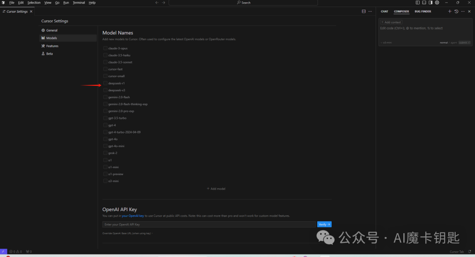Open the Terminal menu
475x257 pixels.
click(x=79, y=3)
